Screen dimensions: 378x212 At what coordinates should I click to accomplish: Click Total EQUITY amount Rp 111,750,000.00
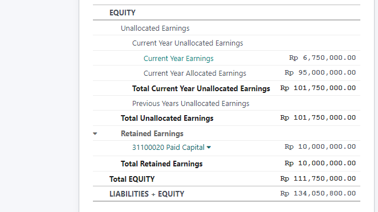318,178
